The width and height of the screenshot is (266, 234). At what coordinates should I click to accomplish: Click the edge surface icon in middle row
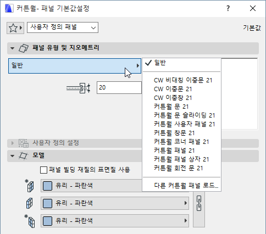click(30, 203)
